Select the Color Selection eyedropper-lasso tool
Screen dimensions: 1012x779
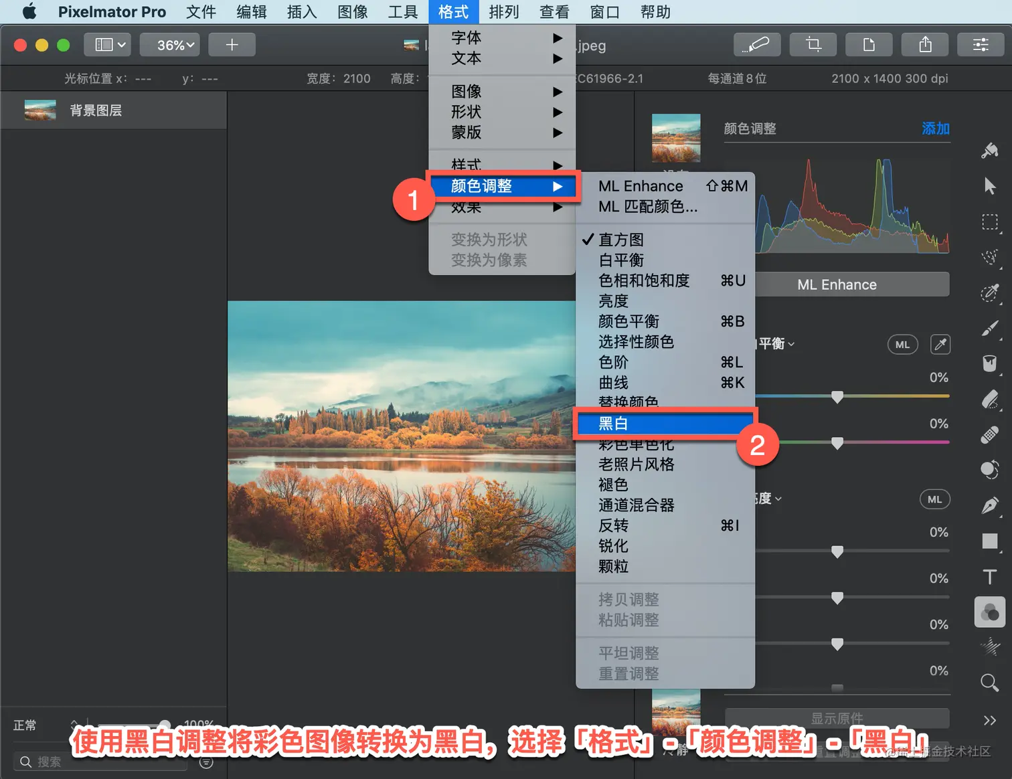click(990, 292)
